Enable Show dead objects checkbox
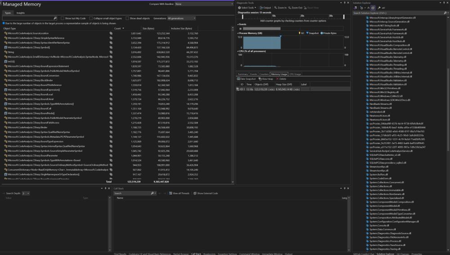Screen dimensions: 450x255 point(127,18)
